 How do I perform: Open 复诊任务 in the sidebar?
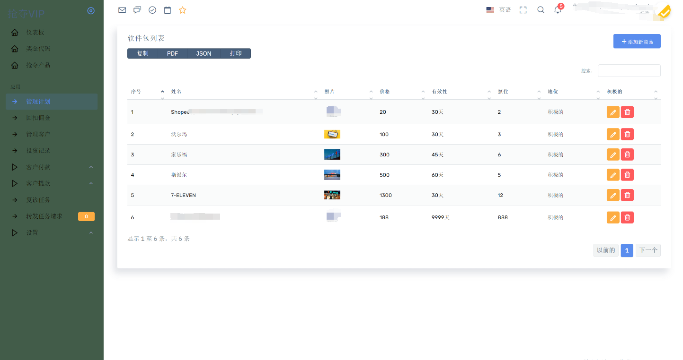pyautogui.click(x=52, y=200)
